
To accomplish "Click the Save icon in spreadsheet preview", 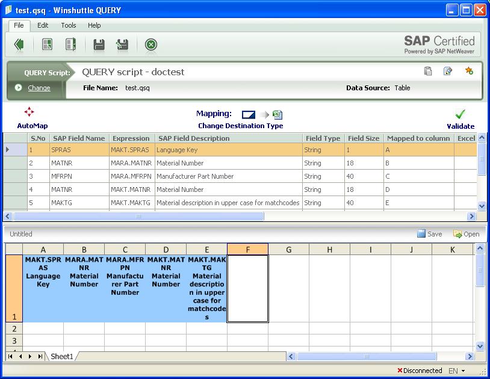I will click(421, 233).
